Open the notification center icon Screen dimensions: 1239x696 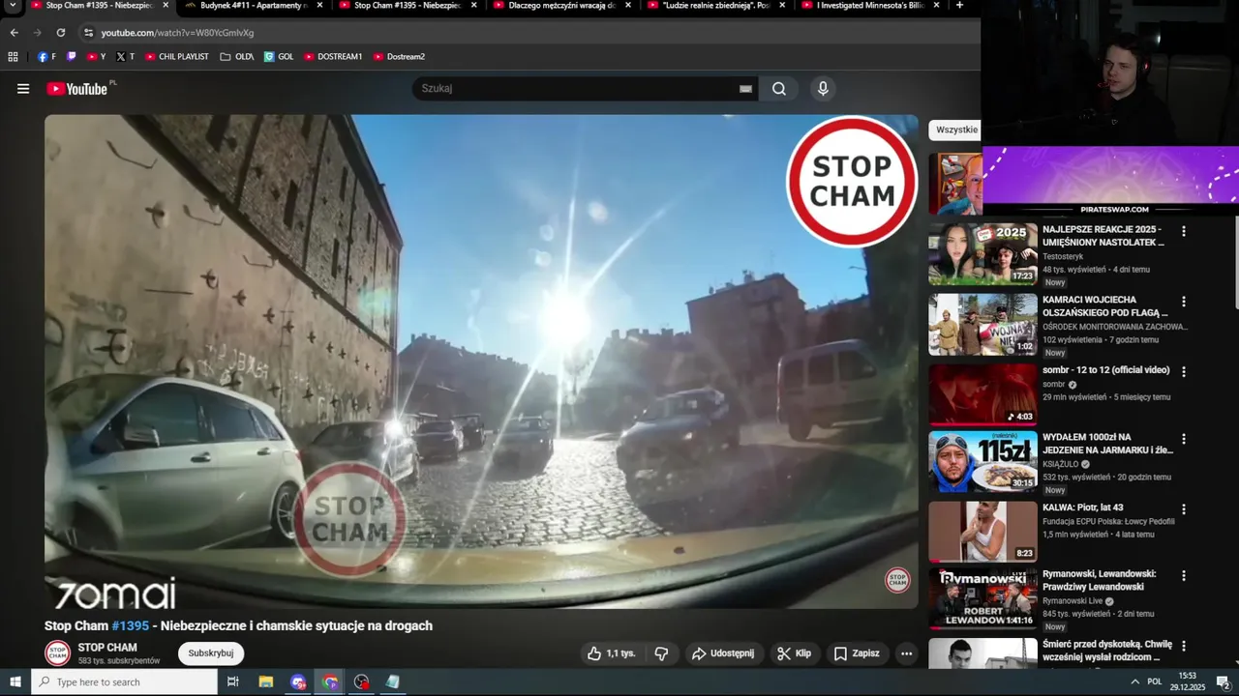click(1223, 681)
